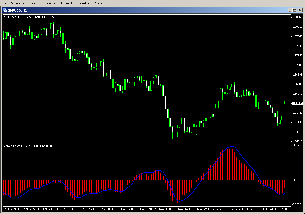Viewport: 305px width, 214px height.
Task: Click MACD scale value 0.00
Action: click(295, 180)
